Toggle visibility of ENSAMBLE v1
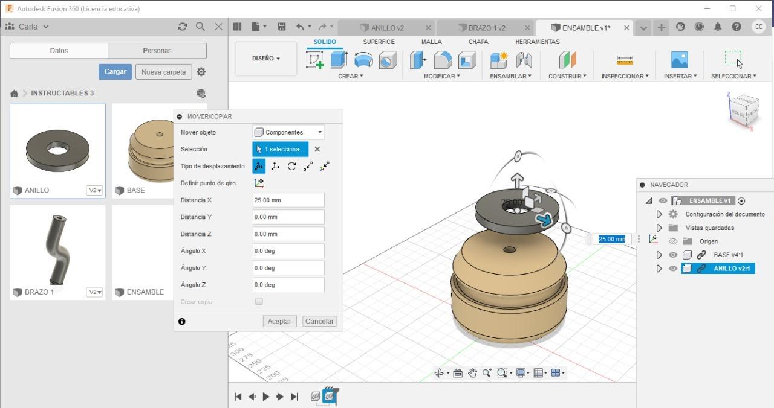The width and height of the screenshot is (774, 408). point(663,201)
